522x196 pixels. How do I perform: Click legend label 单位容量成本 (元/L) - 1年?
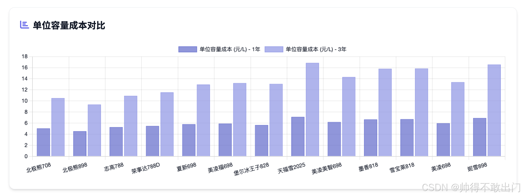point(230,49)
